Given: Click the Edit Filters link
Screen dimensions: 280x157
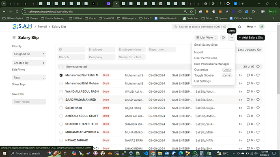Looking at the screenshot, I should click(x=19, y=70).
